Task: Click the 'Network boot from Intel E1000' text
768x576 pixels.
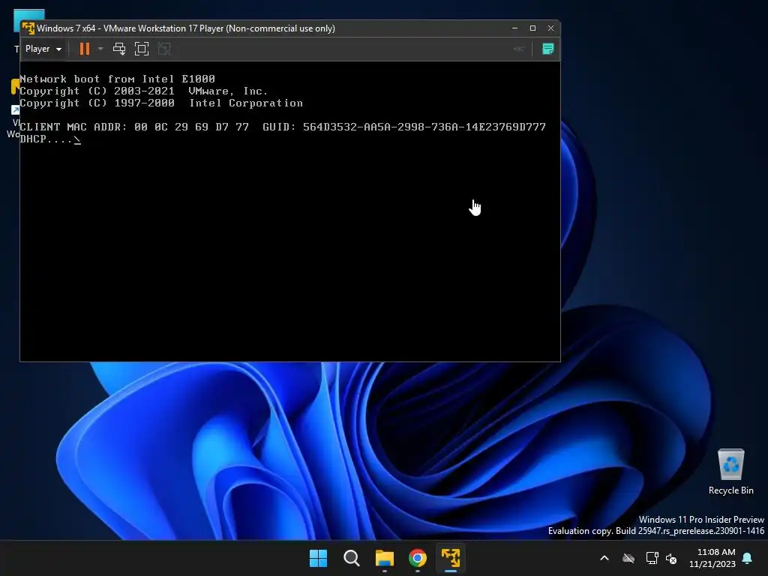Action: [x=118, y=79]
